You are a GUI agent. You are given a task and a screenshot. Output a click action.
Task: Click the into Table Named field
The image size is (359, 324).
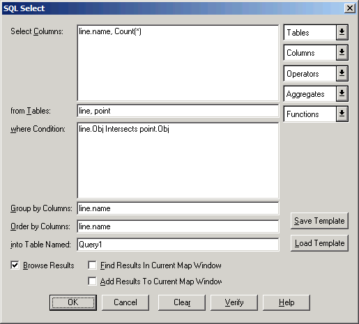point(178,245)
